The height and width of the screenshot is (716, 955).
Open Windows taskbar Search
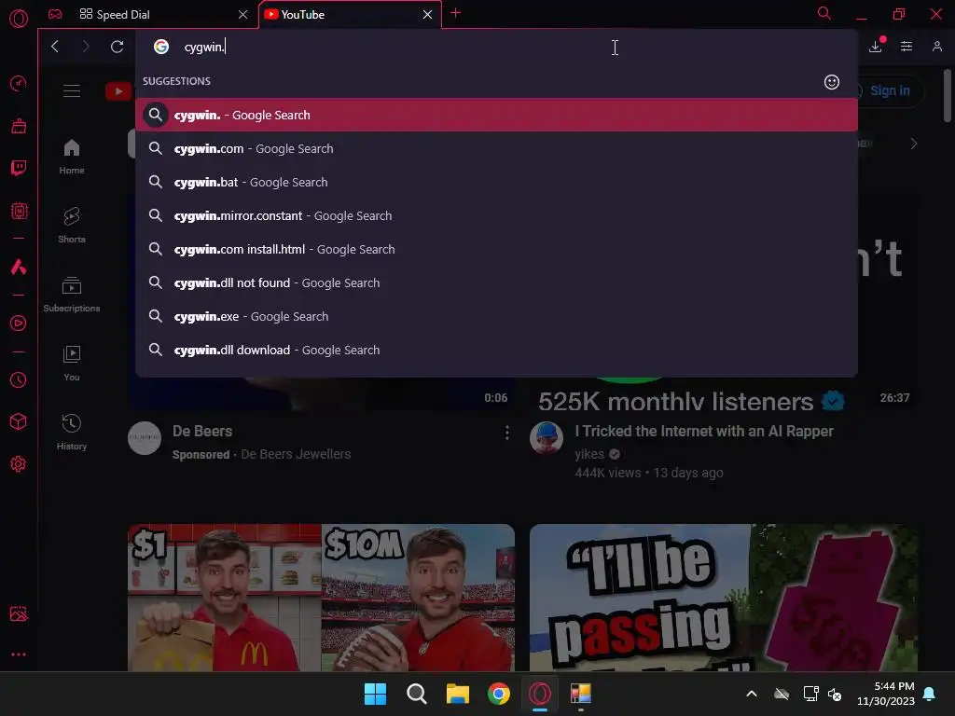pyautogui.click(x=417, y=694)
